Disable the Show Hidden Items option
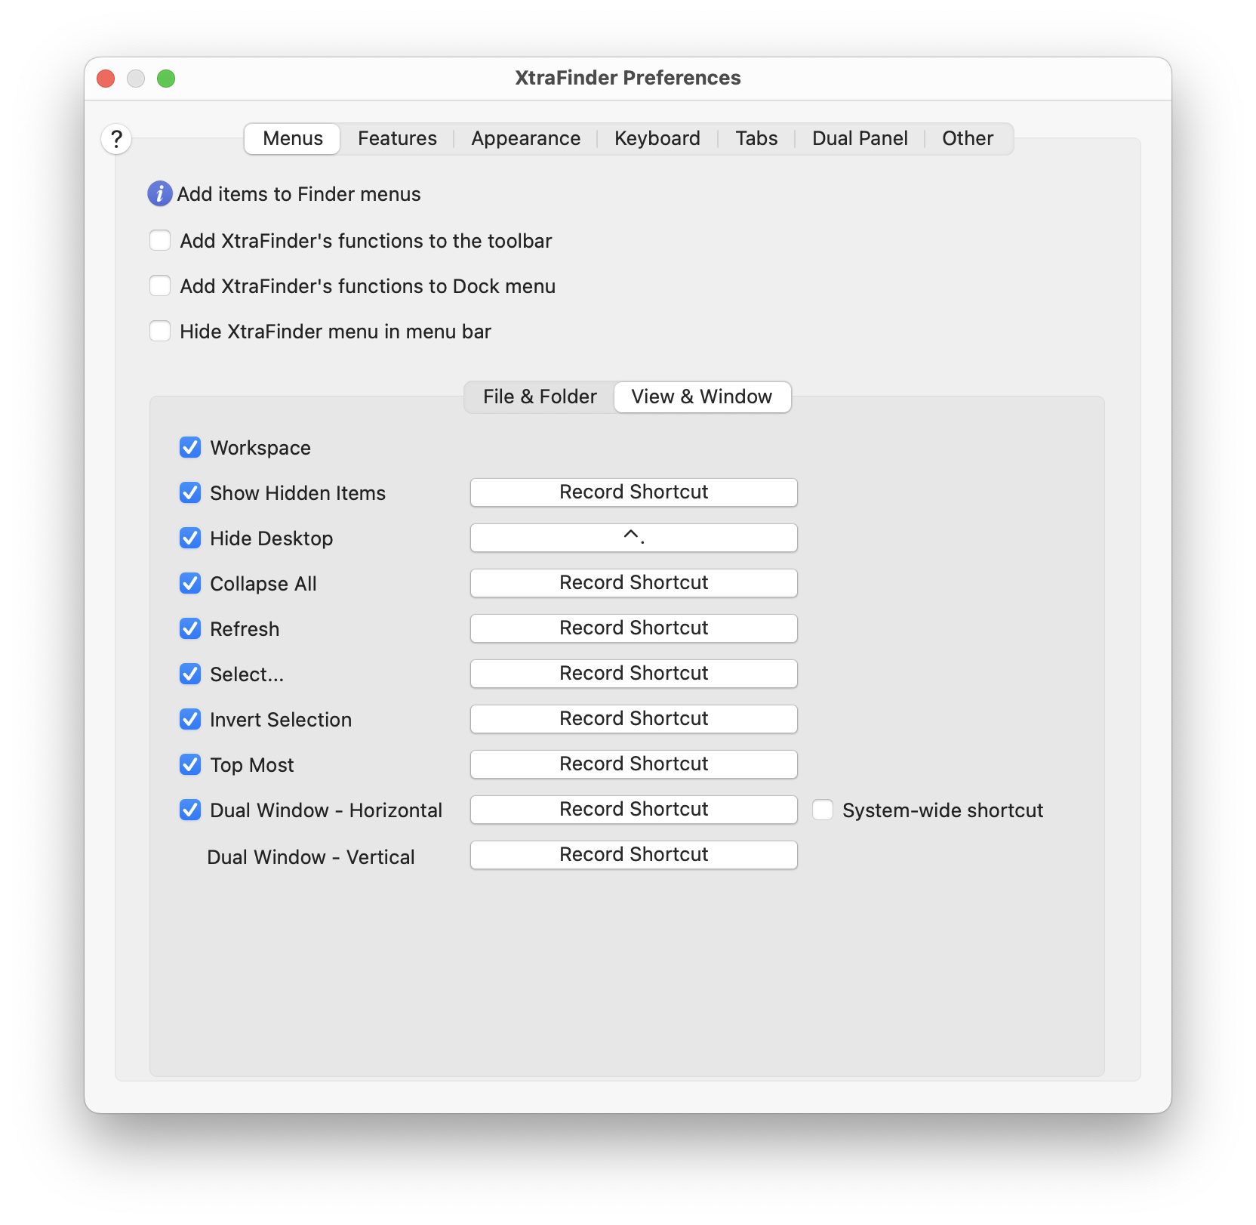The width and height of the screenshot is (1256, 1225). coord(190,493)
